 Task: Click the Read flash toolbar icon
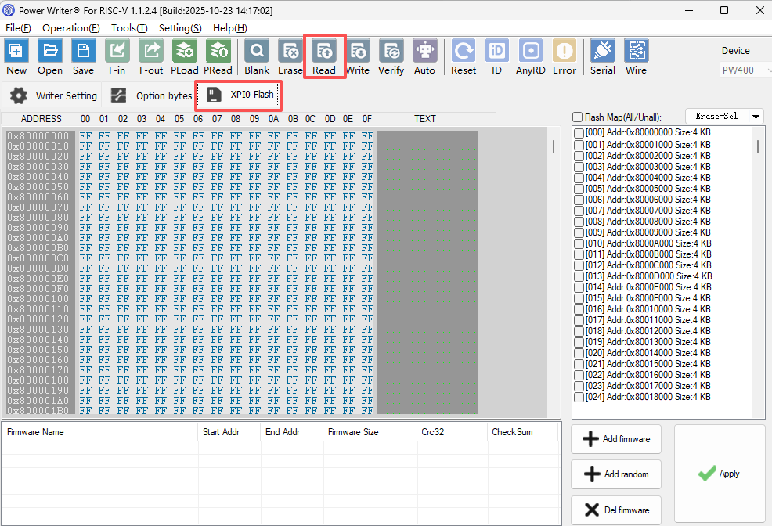pos(323,52)
